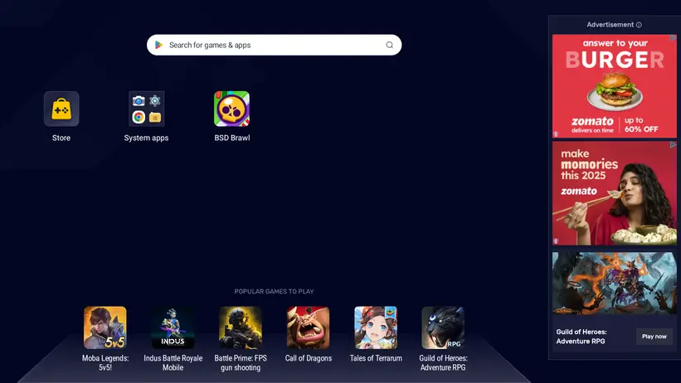This screenshot has width=681, height=383.
Task: Launch the BSD Brawl app
Action: pyautogui.click(x=231, y=109)
